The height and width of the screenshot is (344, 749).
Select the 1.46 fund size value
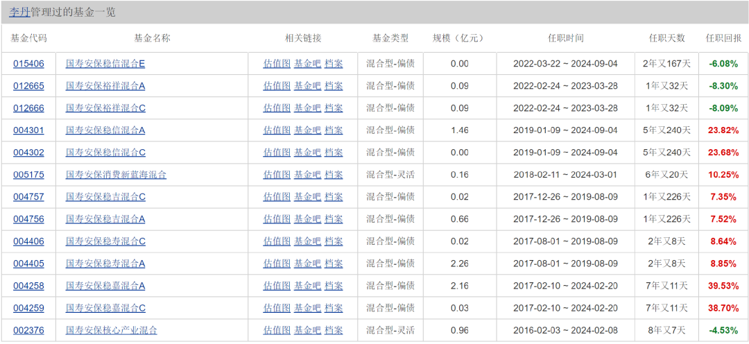point(460,130)
